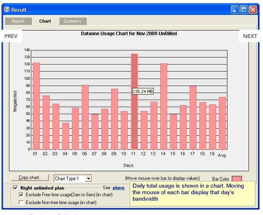Click the Result title bar text
The image size is (263, 215).
[x=19, y=10]
